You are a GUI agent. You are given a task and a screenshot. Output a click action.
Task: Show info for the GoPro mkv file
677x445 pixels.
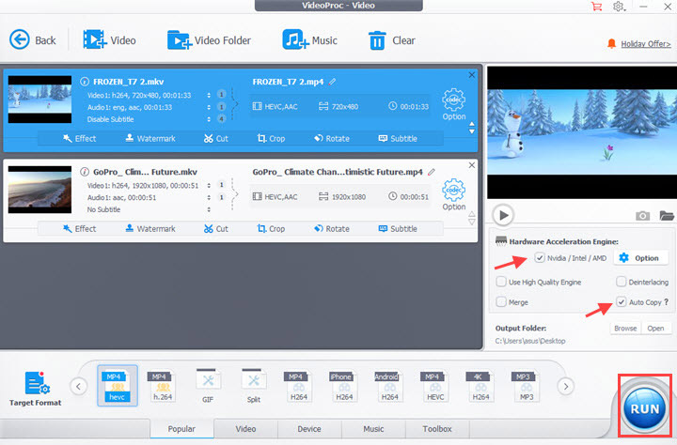[x=85, y=172]
